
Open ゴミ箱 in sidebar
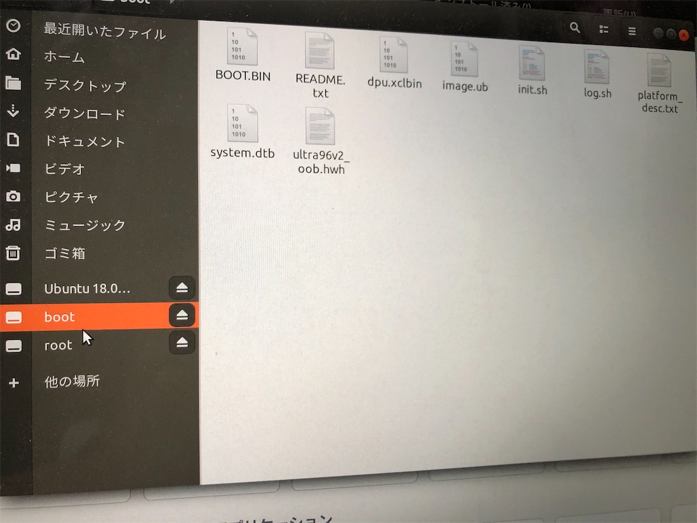point(65,253)
